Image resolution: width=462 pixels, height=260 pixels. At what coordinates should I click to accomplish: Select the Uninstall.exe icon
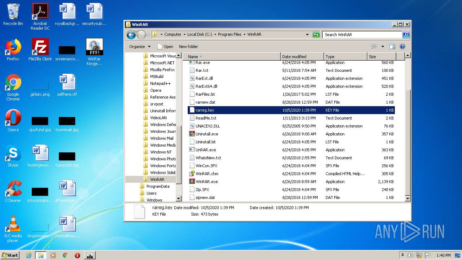tap(192, 134)
